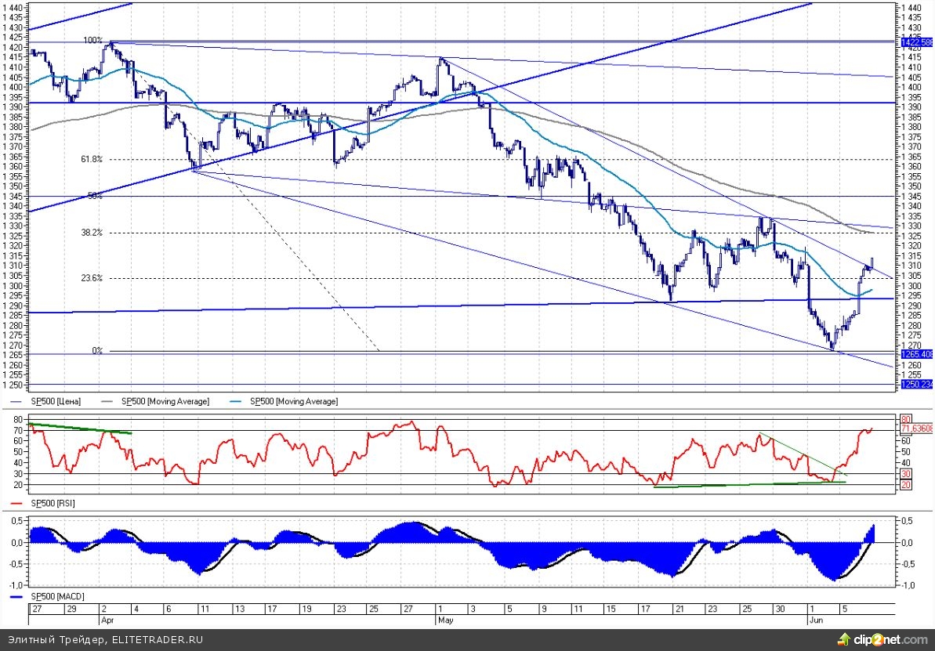The height and width of the screenshot is (651, 935).
Task: Click the SP500 [Цена] legend line marker
Action: 16,401
